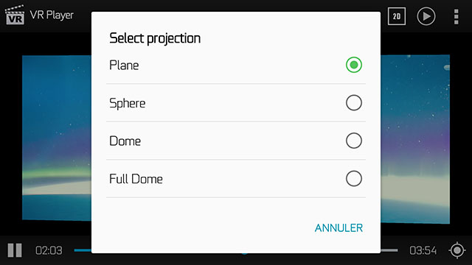Click ANNULER to cancel the dialog
The width and height of the screenshot is (472, 265).
click(x=339, y=228)
